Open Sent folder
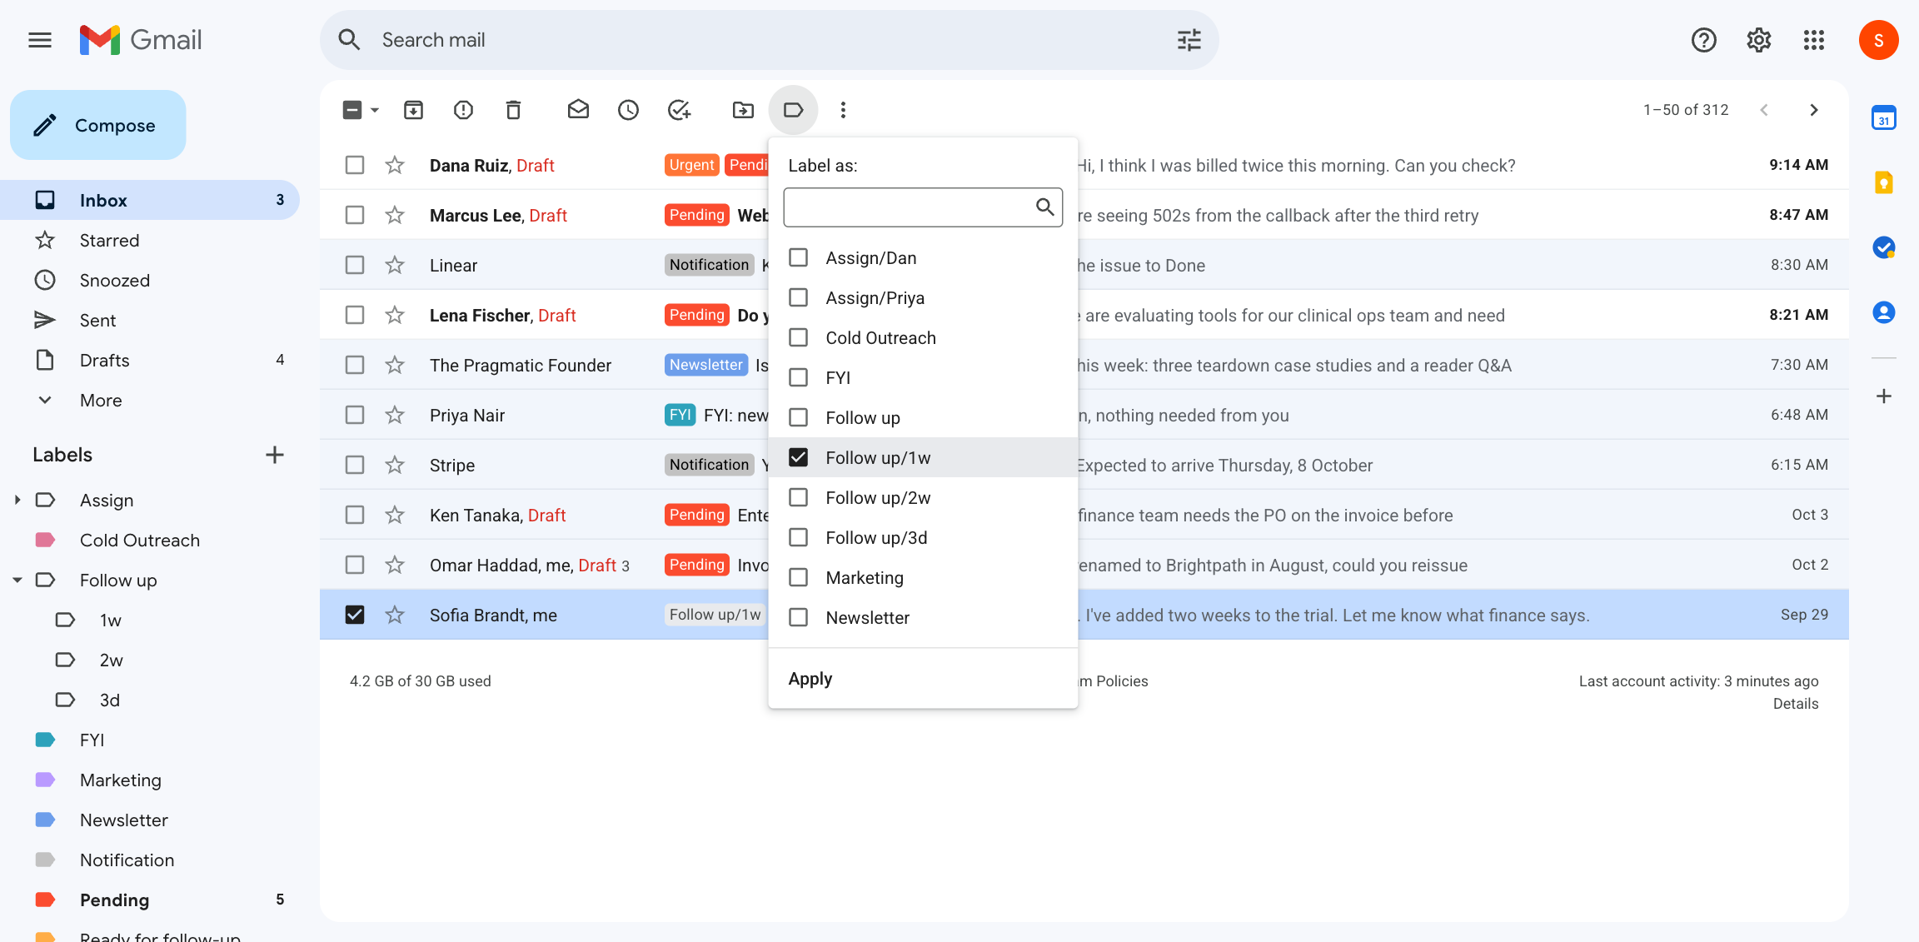 click(x=150, y=320)
